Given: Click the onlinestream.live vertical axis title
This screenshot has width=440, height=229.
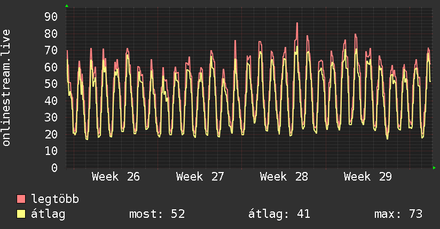Looking at the screenshot, I should pyautogui.click(x=6, y=88).
